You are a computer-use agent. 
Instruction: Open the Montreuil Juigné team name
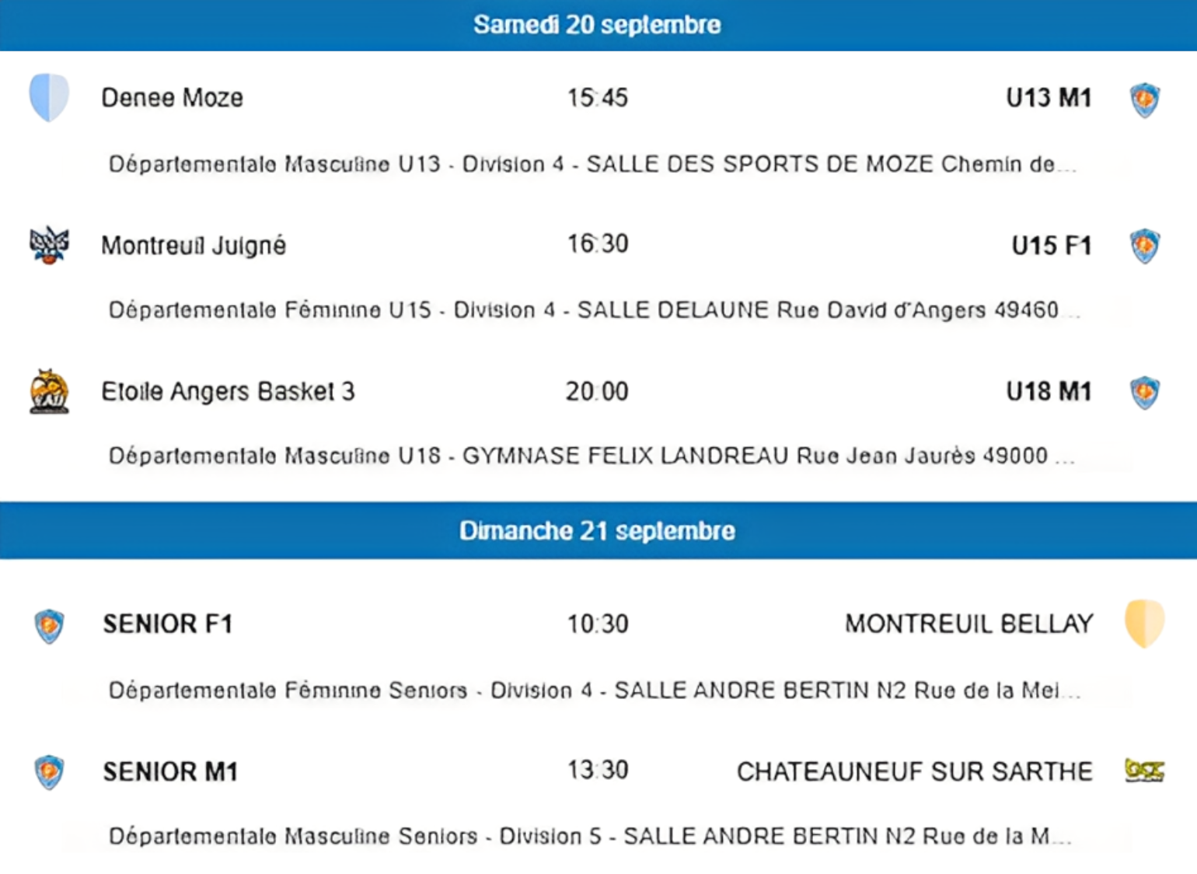[194, 245]
